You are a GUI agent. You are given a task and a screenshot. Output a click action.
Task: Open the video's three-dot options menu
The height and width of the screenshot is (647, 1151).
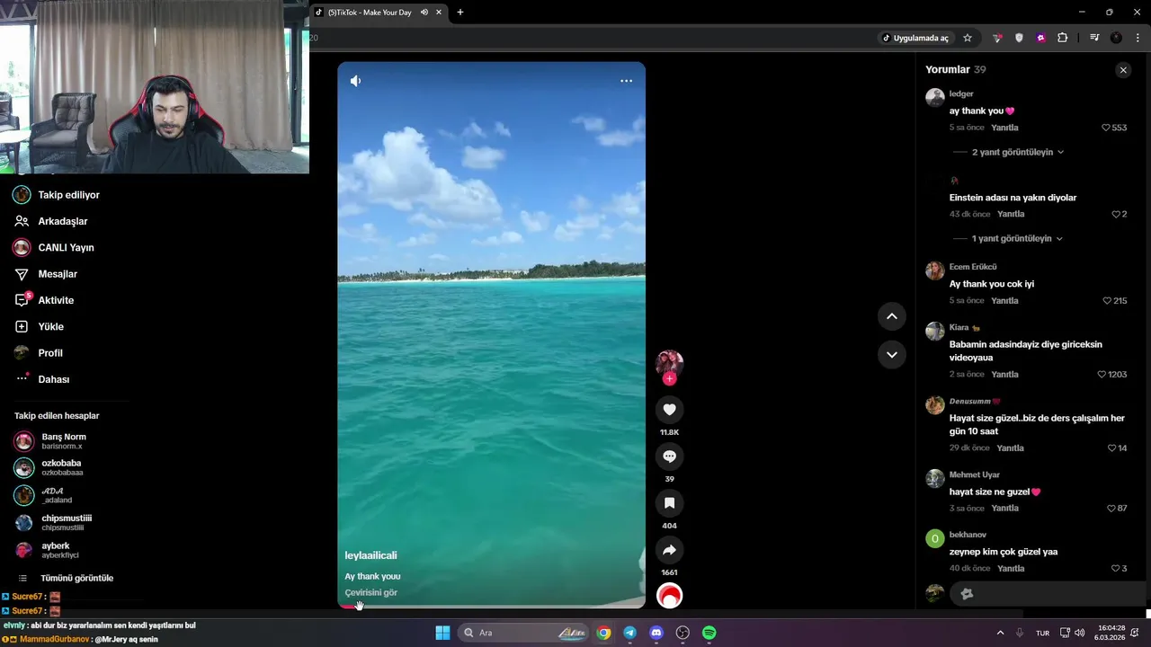coord(626,81)
